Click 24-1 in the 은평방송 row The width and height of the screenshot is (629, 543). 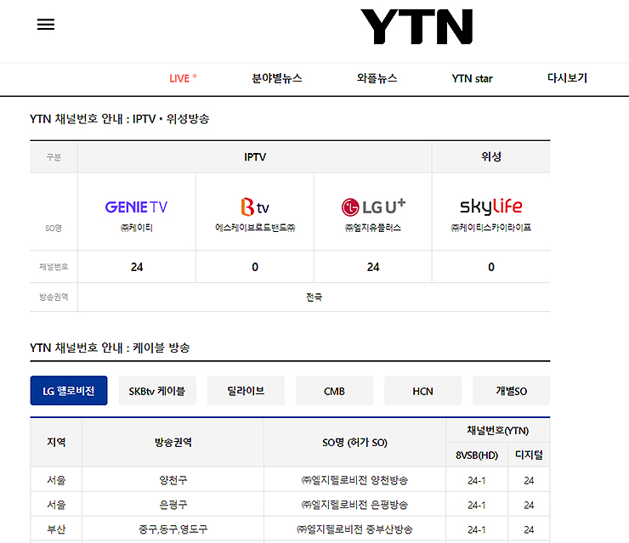477,505
